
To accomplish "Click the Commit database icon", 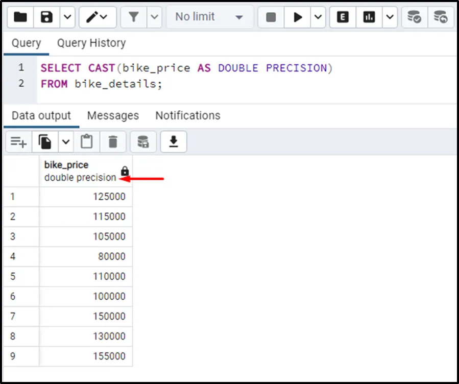I will pos(414,17).
